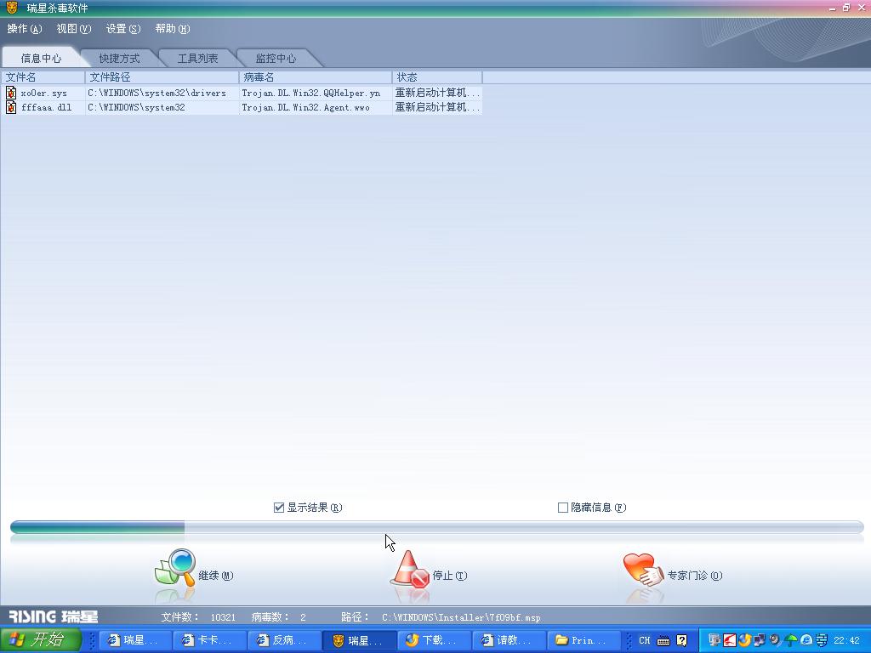Viewport: 871px width, 653px height.
Task: Open the 设置(S) menu
Action: tap(123, 29)
